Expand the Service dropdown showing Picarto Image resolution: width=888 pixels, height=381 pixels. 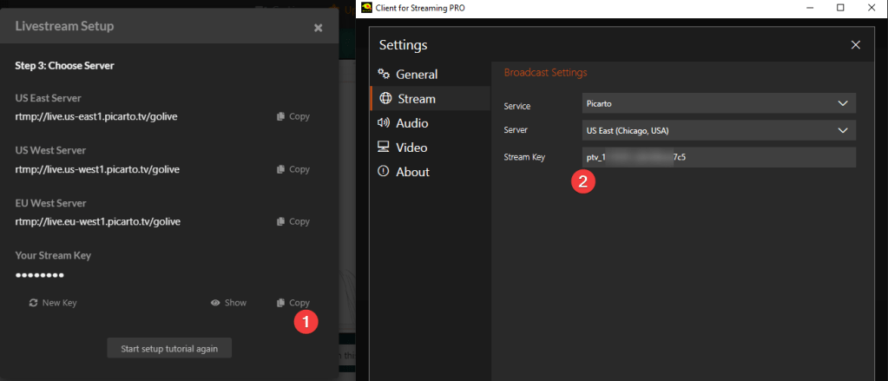pos(719,103)
